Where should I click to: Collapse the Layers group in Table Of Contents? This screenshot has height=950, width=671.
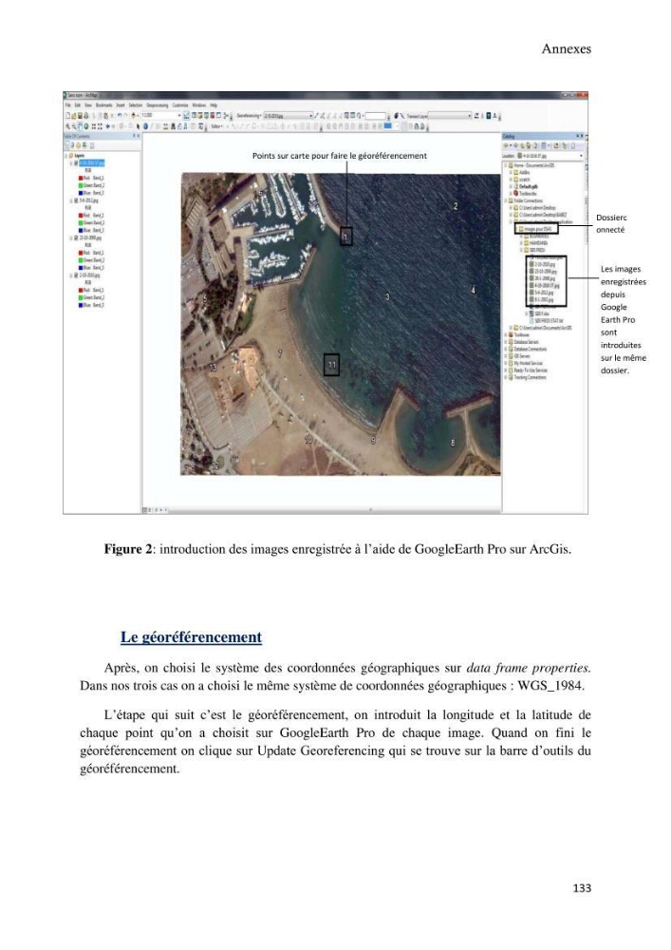(x=65, y=156)
